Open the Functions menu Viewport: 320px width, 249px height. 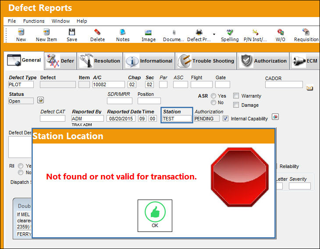[34, 21]
